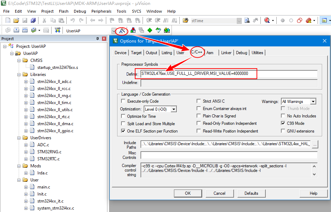This screenshot has width=331, height=212.
Task: Click the Cut scissors icon
Action: (44, 20)
